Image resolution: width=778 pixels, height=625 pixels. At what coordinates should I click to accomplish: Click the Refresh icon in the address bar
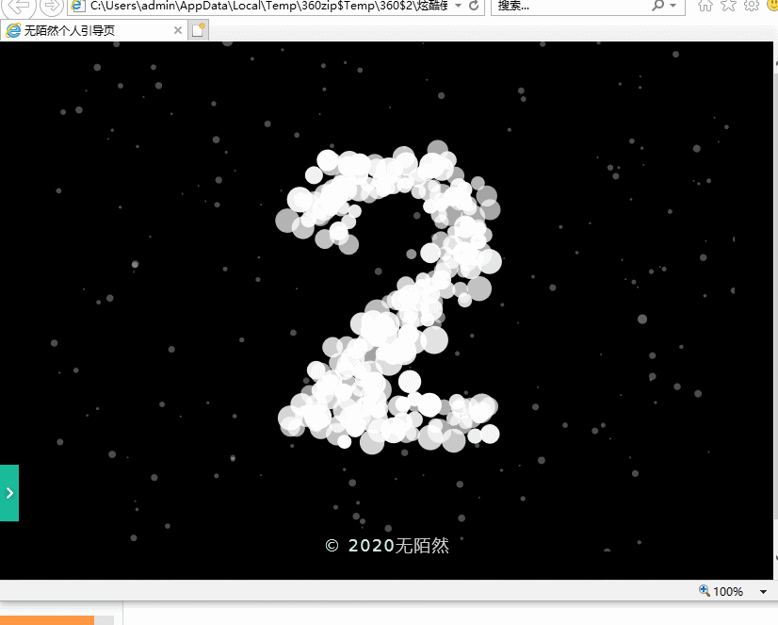475,6
